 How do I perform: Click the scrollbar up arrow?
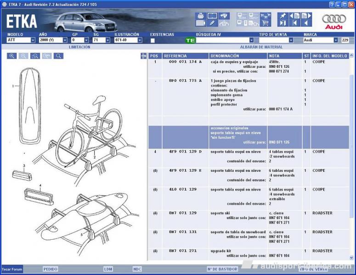[x=351, y=55]
